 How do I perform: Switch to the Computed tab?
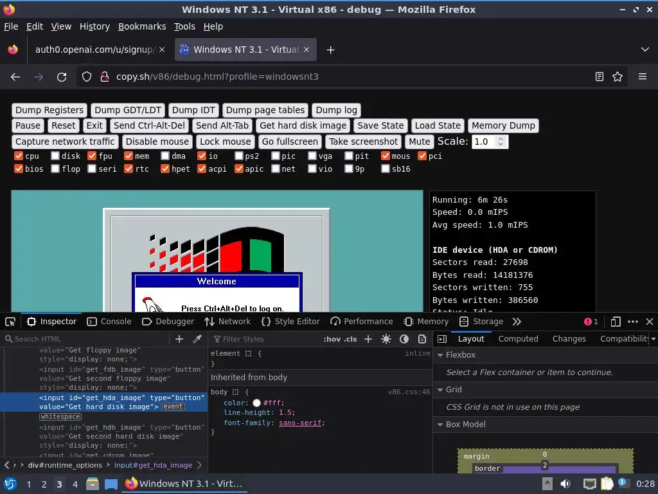coord(519,339)
